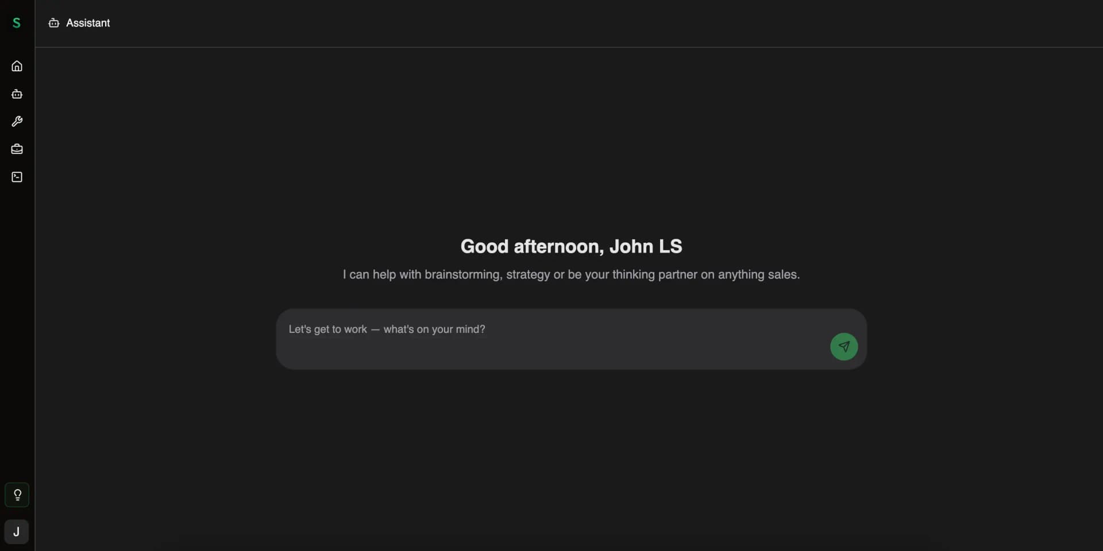Open the Tools wrench icon in the sidebar
The height and width of the screenshot is (551, 1103).
(17, 121)
